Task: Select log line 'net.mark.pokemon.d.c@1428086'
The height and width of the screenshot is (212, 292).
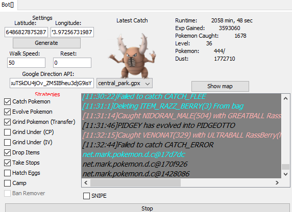Action: pos(136,174)
